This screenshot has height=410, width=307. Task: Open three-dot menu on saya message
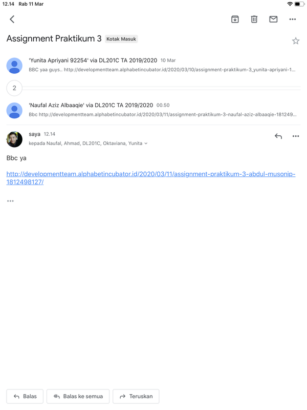296,136
